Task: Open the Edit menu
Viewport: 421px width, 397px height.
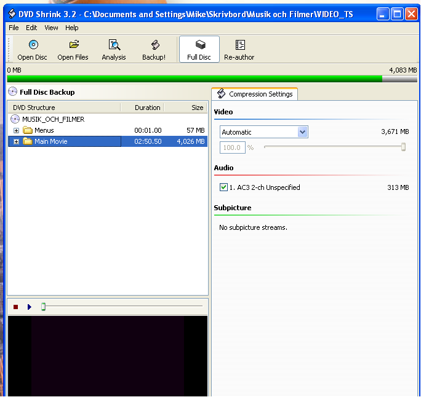Action: click(x=31, y=28)
